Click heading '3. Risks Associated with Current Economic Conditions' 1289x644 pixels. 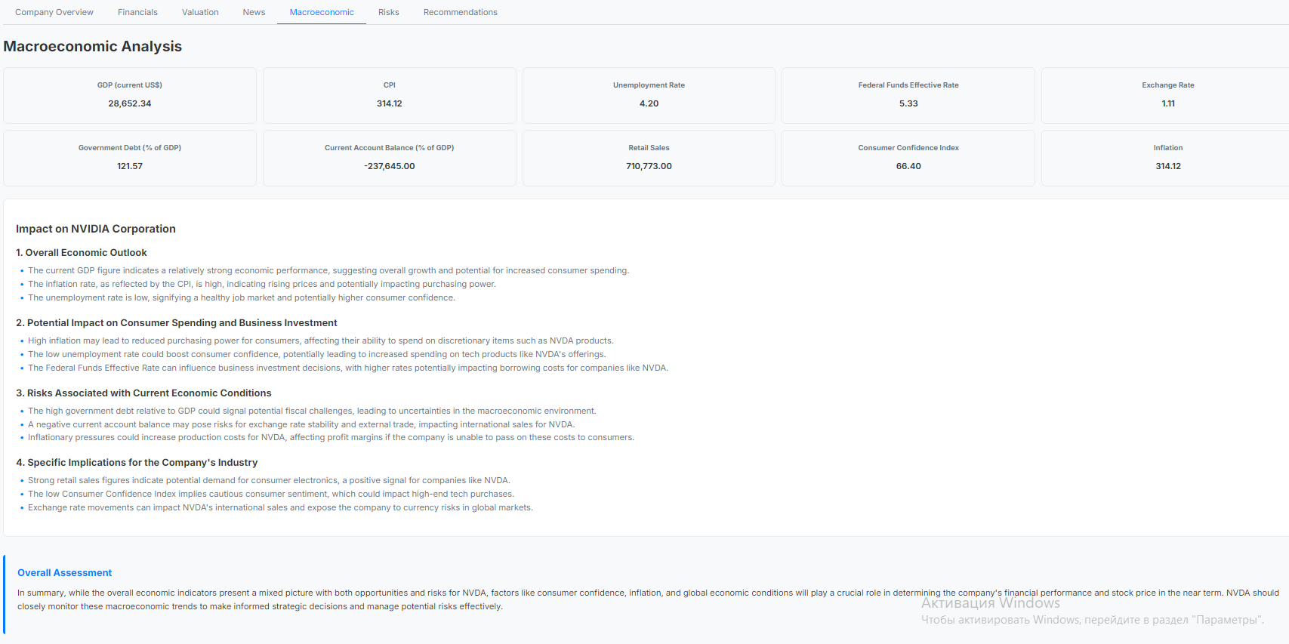[143, 393]
